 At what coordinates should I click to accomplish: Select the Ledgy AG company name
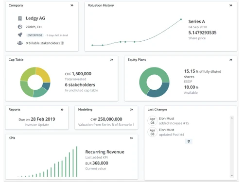click(35, 18)
